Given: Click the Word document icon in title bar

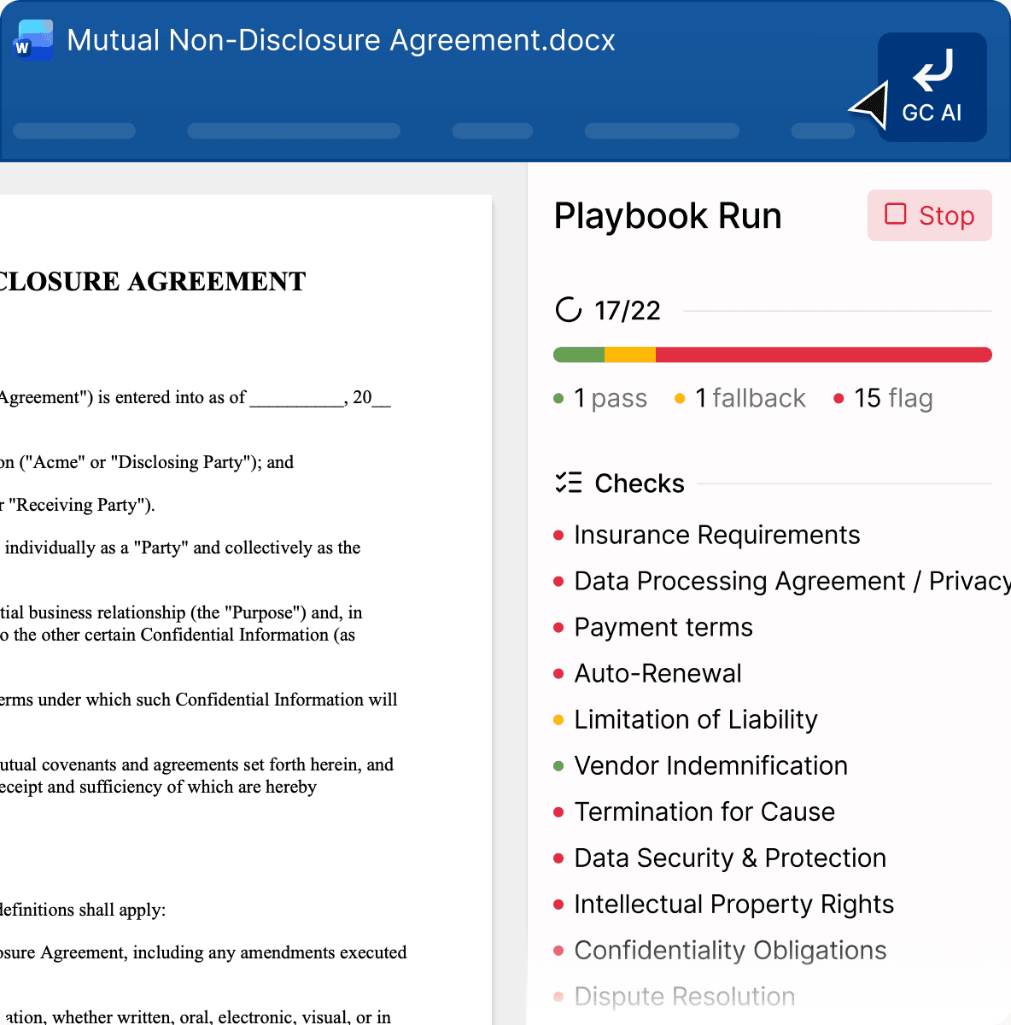Looking at the screenshot, I should tap(34, 40).
